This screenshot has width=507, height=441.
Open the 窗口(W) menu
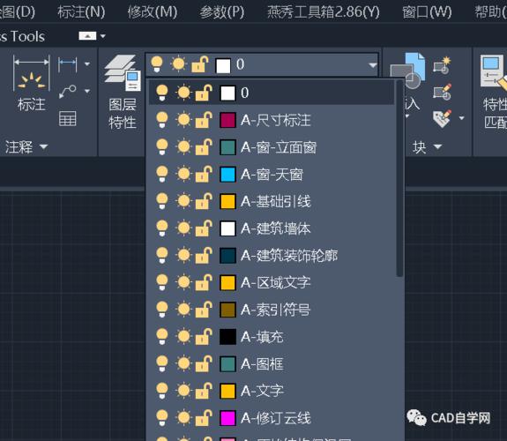[427, 12]
